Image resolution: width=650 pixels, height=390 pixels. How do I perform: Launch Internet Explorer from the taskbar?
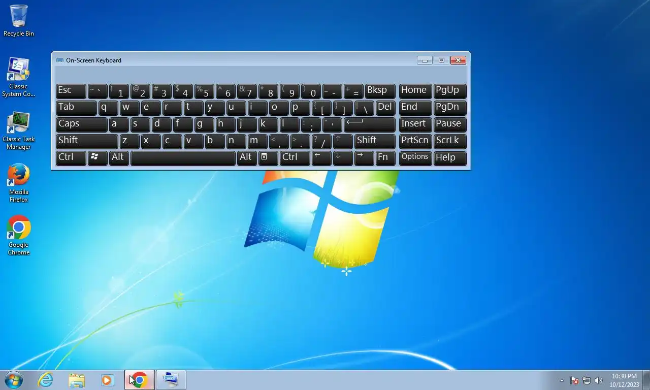click(46, 380)
